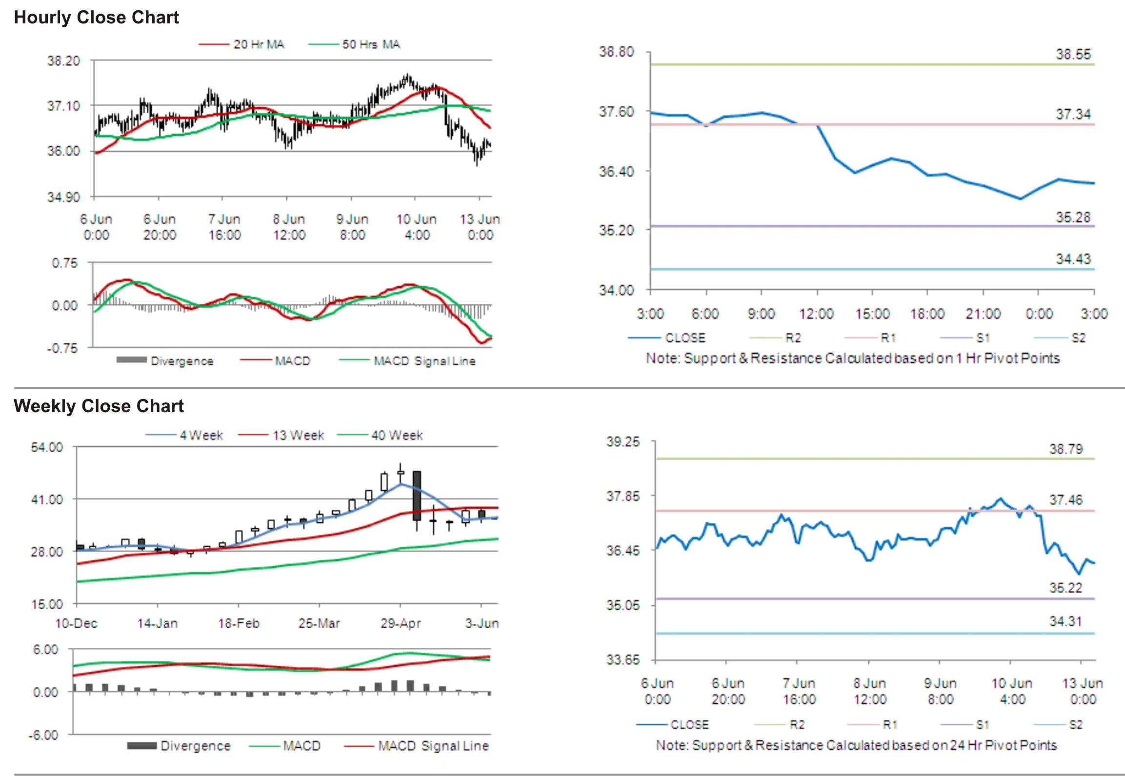Click the "9:00" time tick label

pyautogui.click(x=761, y=314)
